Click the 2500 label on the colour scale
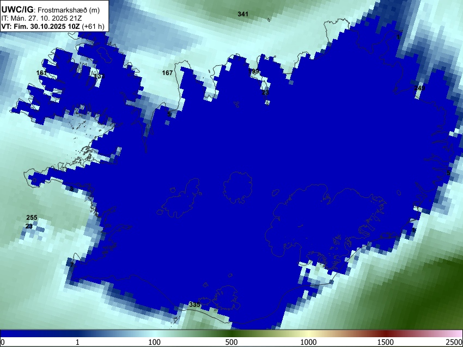Image resolution: width=463 pixels, height=347 pixels. click(x=455, y=342)
